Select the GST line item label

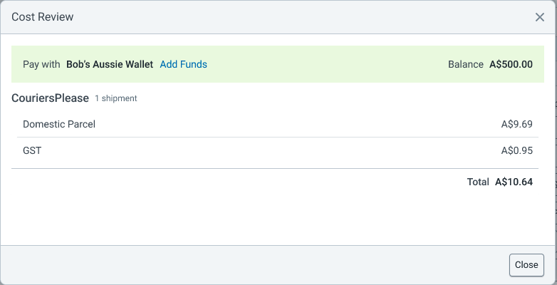(x=32, y=150)
